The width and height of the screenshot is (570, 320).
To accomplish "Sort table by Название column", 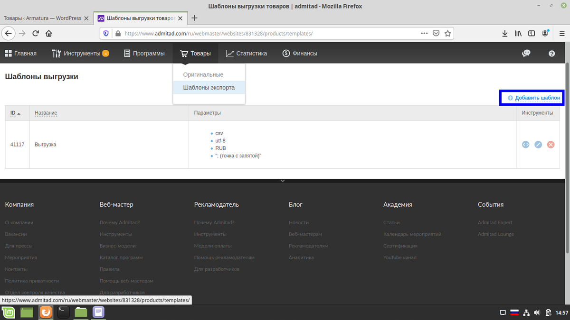I will pos(46,113).
